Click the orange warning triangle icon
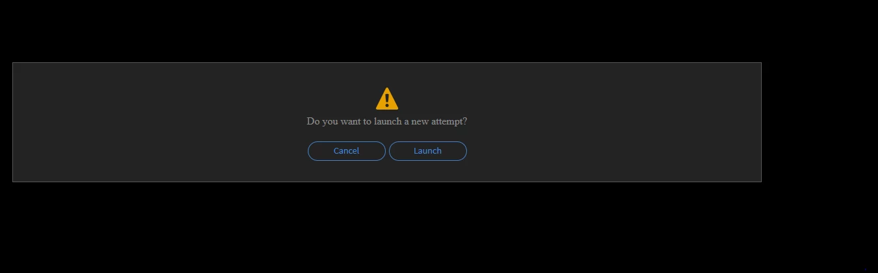The height and width of the screenshot is (273, 878). click(x=387, y=99)
